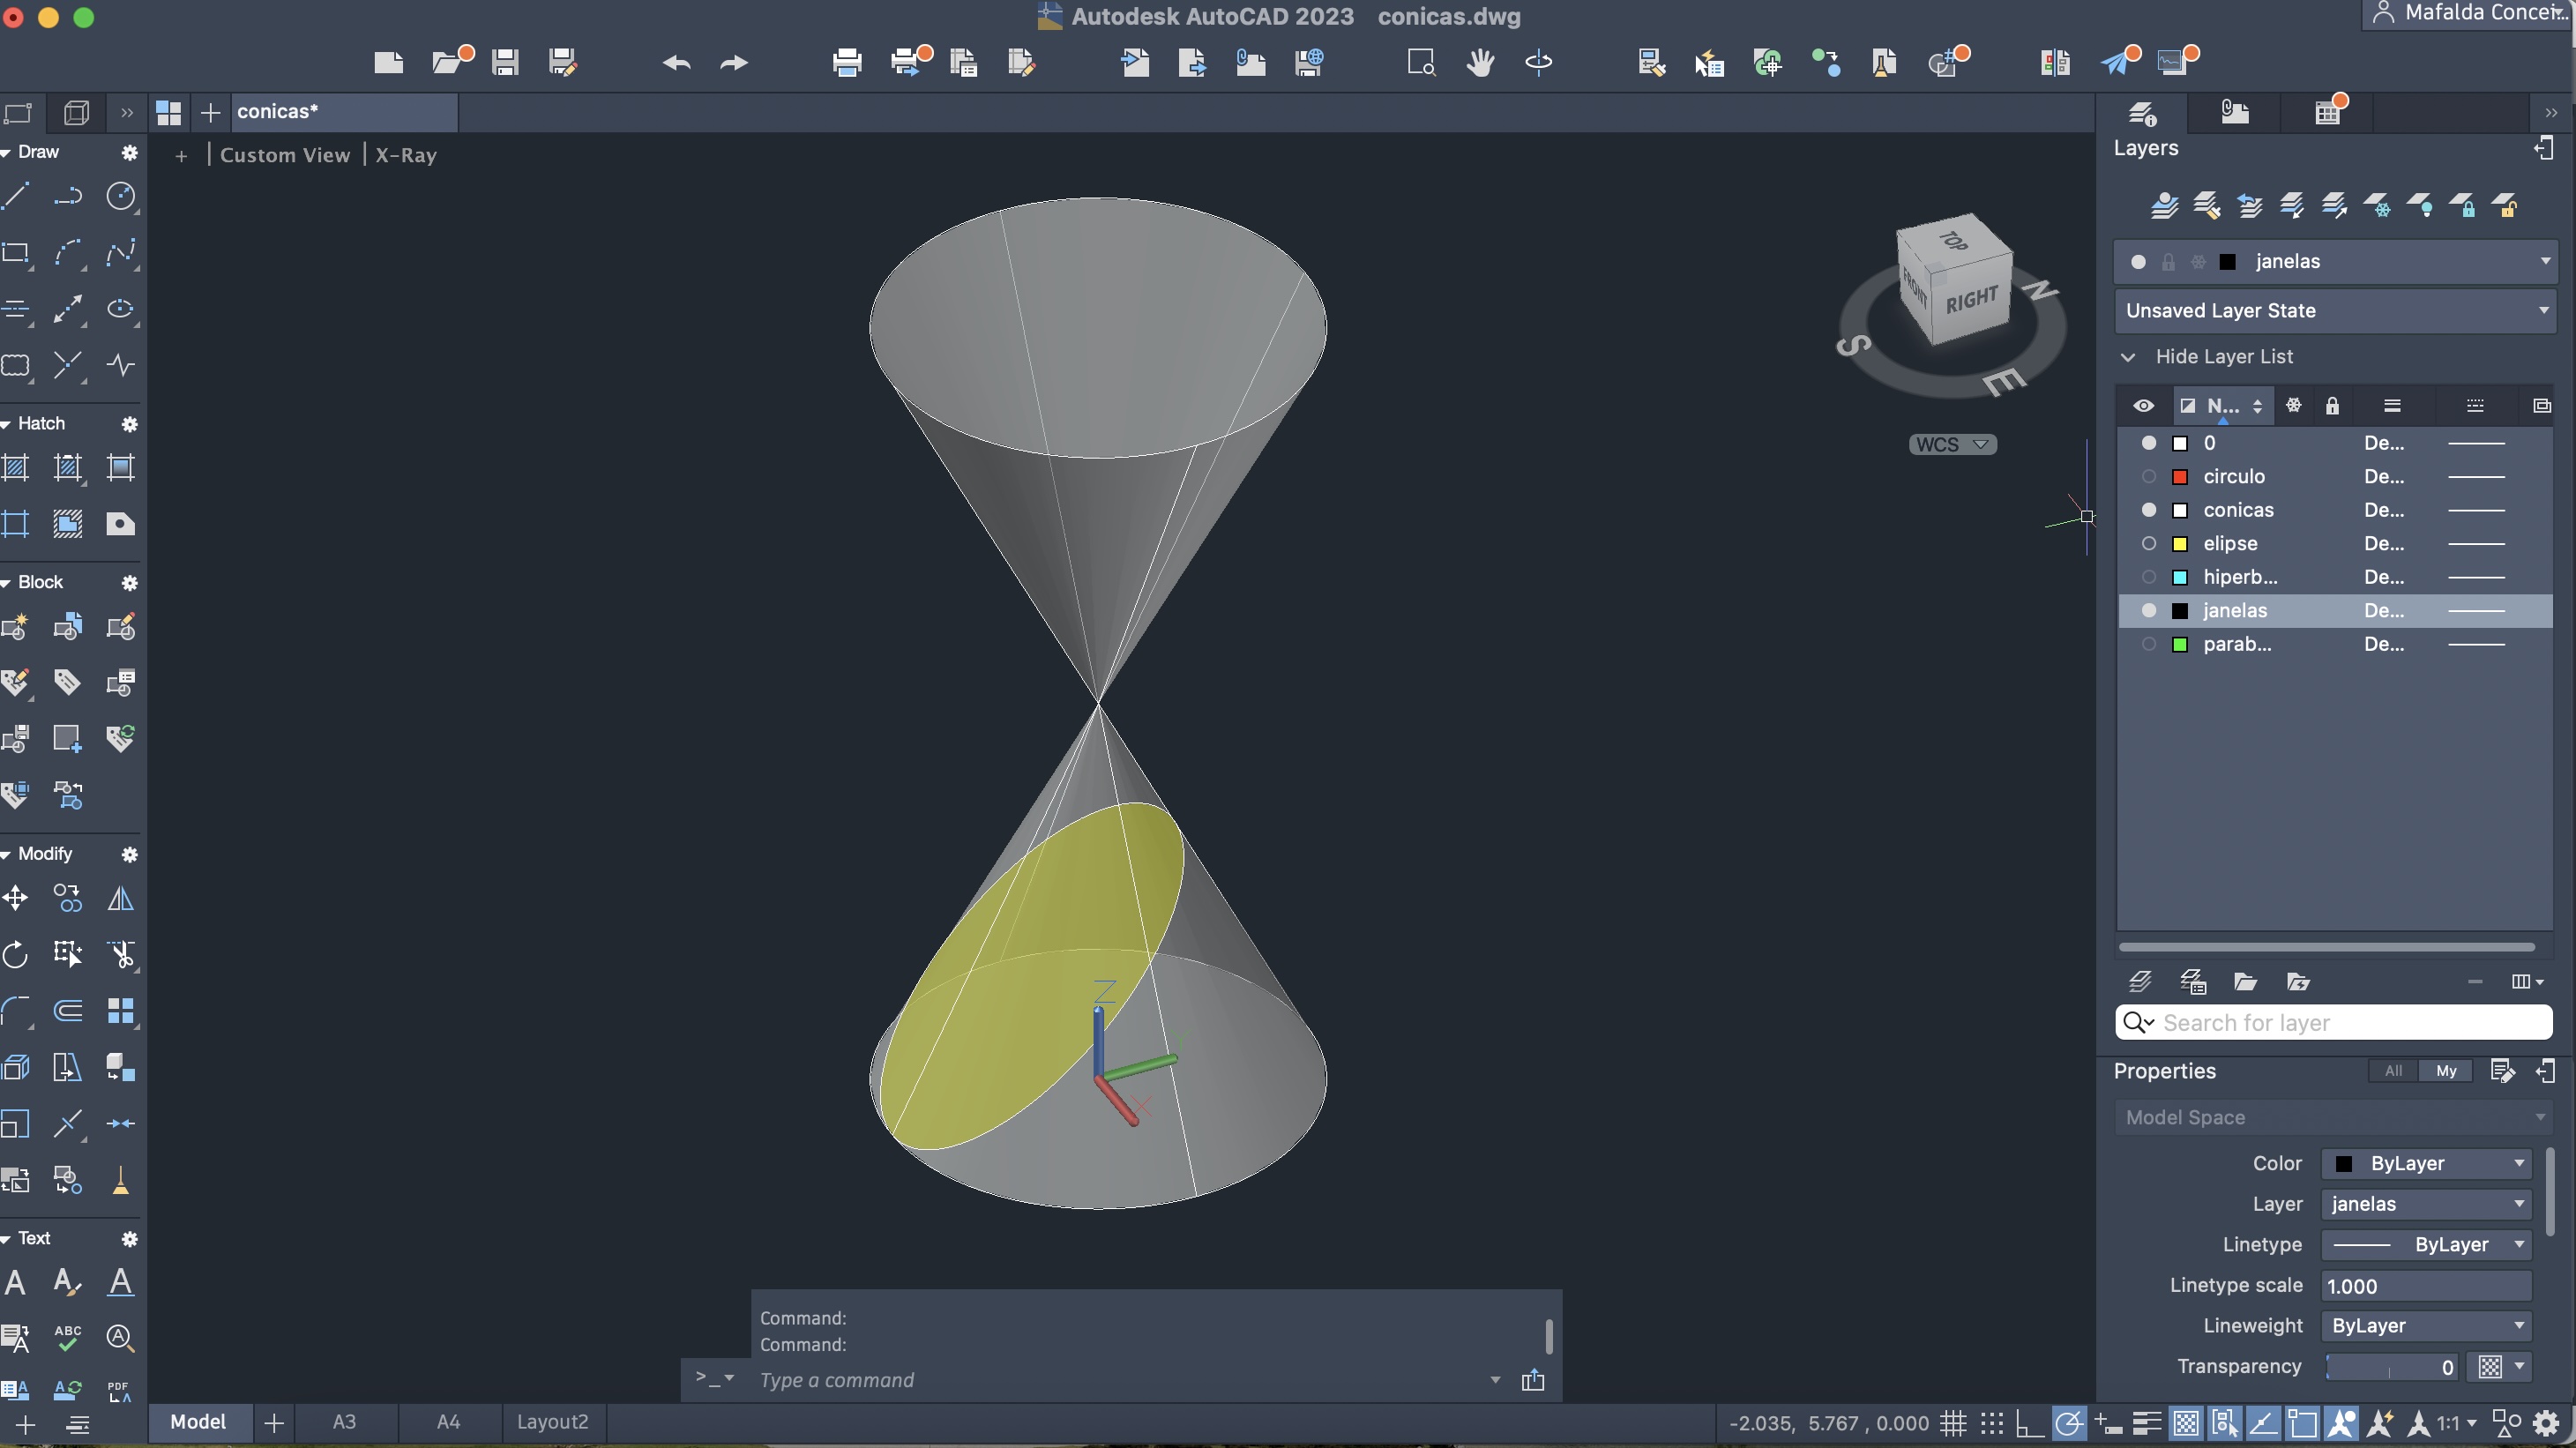Collapse the Hide Layer List expander
The width and height of the screenshot is (2576, 1448).
tap(2128, 357)
